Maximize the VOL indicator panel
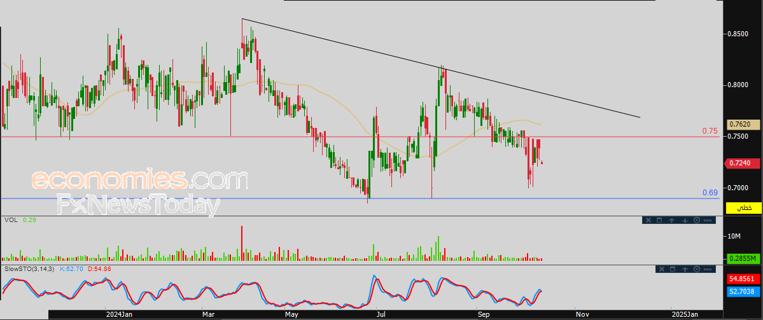Viewport: 763px width, 320px height. coord(659,220)
